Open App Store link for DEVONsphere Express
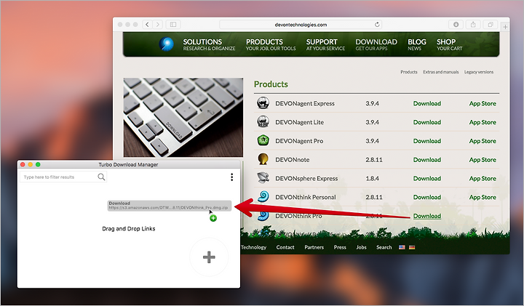Viewport: 524px width, 306px height. click(x=483, y=178)
